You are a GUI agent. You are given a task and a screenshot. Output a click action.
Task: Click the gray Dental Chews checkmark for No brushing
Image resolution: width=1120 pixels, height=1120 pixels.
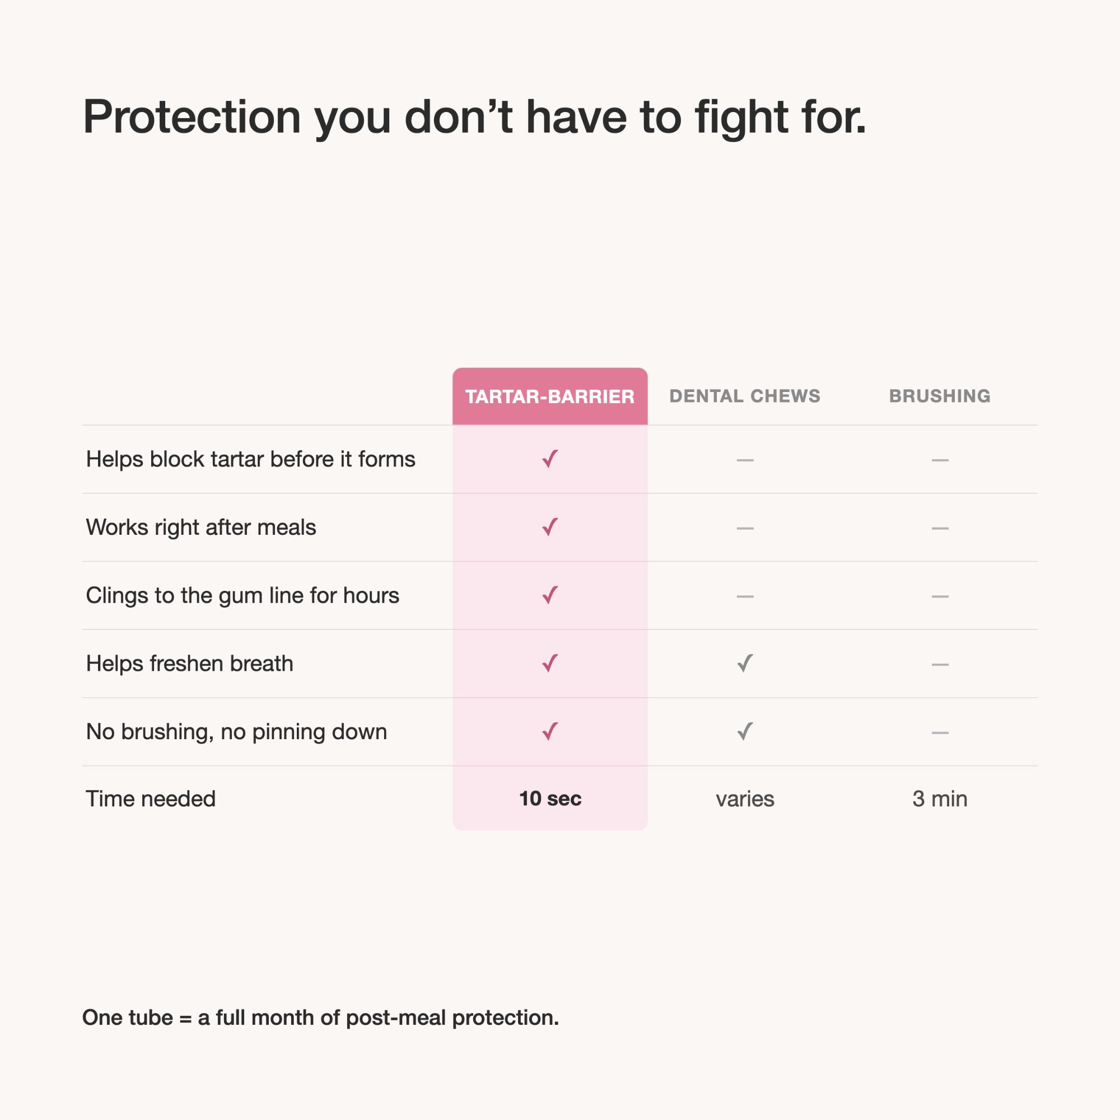[x=745, y=731]
